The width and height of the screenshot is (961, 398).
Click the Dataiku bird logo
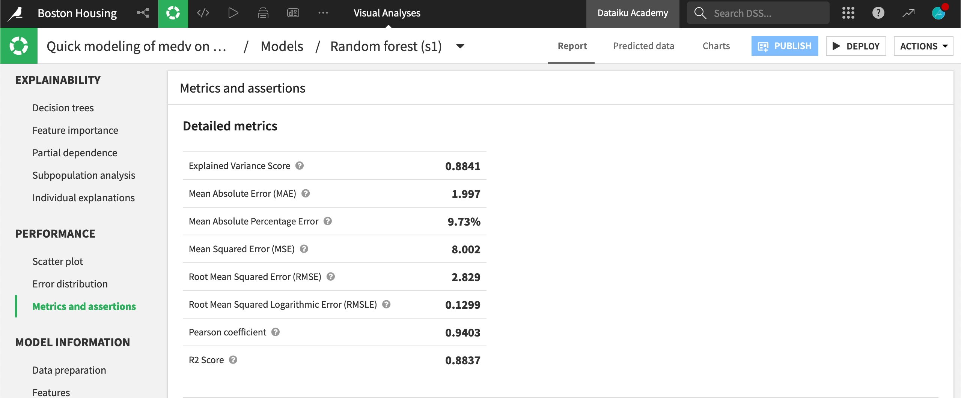click(15, 12)
